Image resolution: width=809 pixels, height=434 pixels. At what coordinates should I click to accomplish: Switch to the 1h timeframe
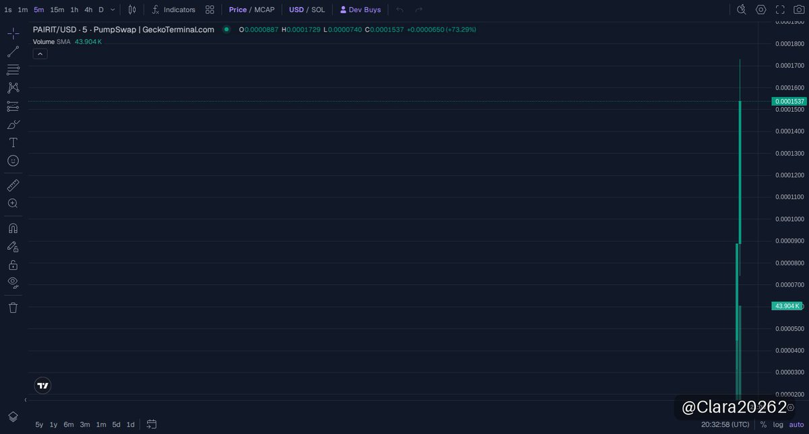pos(74,9)
